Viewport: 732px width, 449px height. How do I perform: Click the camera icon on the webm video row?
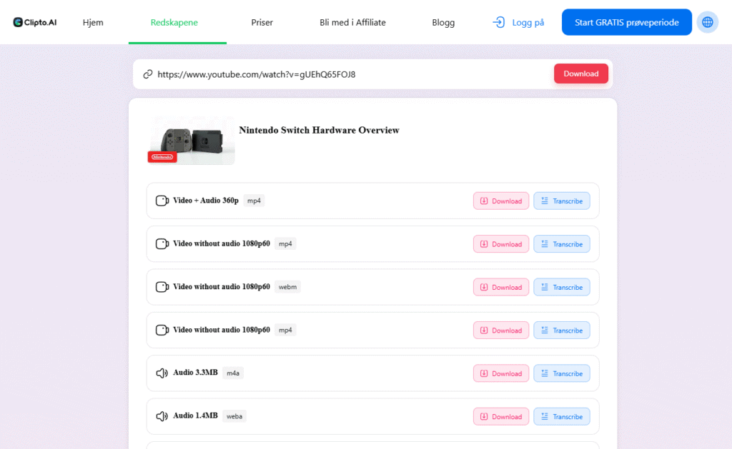pos(162,287)
